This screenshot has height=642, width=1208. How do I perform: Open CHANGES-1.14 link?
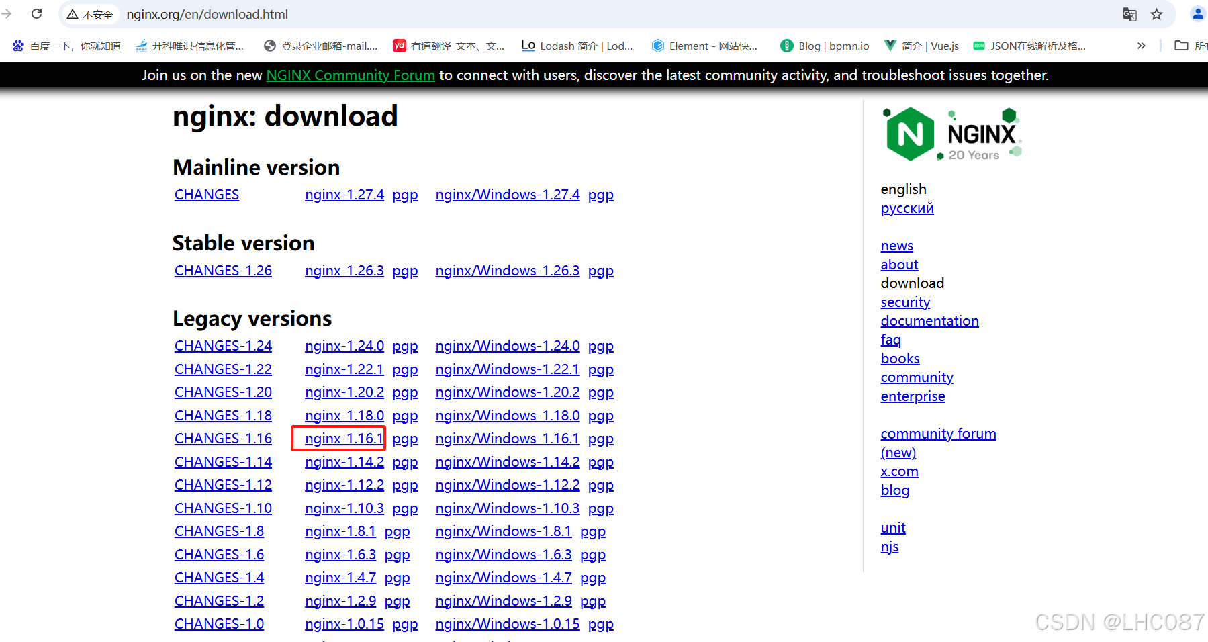tap(223, 462)
